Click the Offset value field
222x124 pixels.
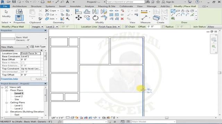tap(154, 27)
